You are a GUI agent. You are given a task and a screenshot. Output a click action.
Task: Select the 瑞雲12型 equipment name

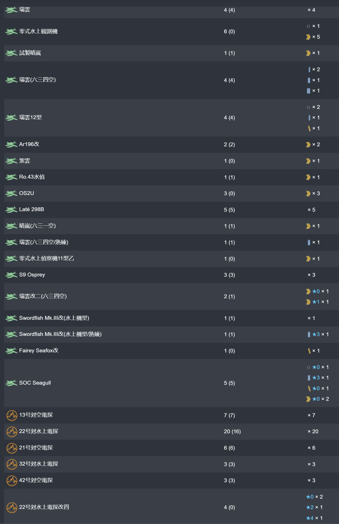(30, 117)
